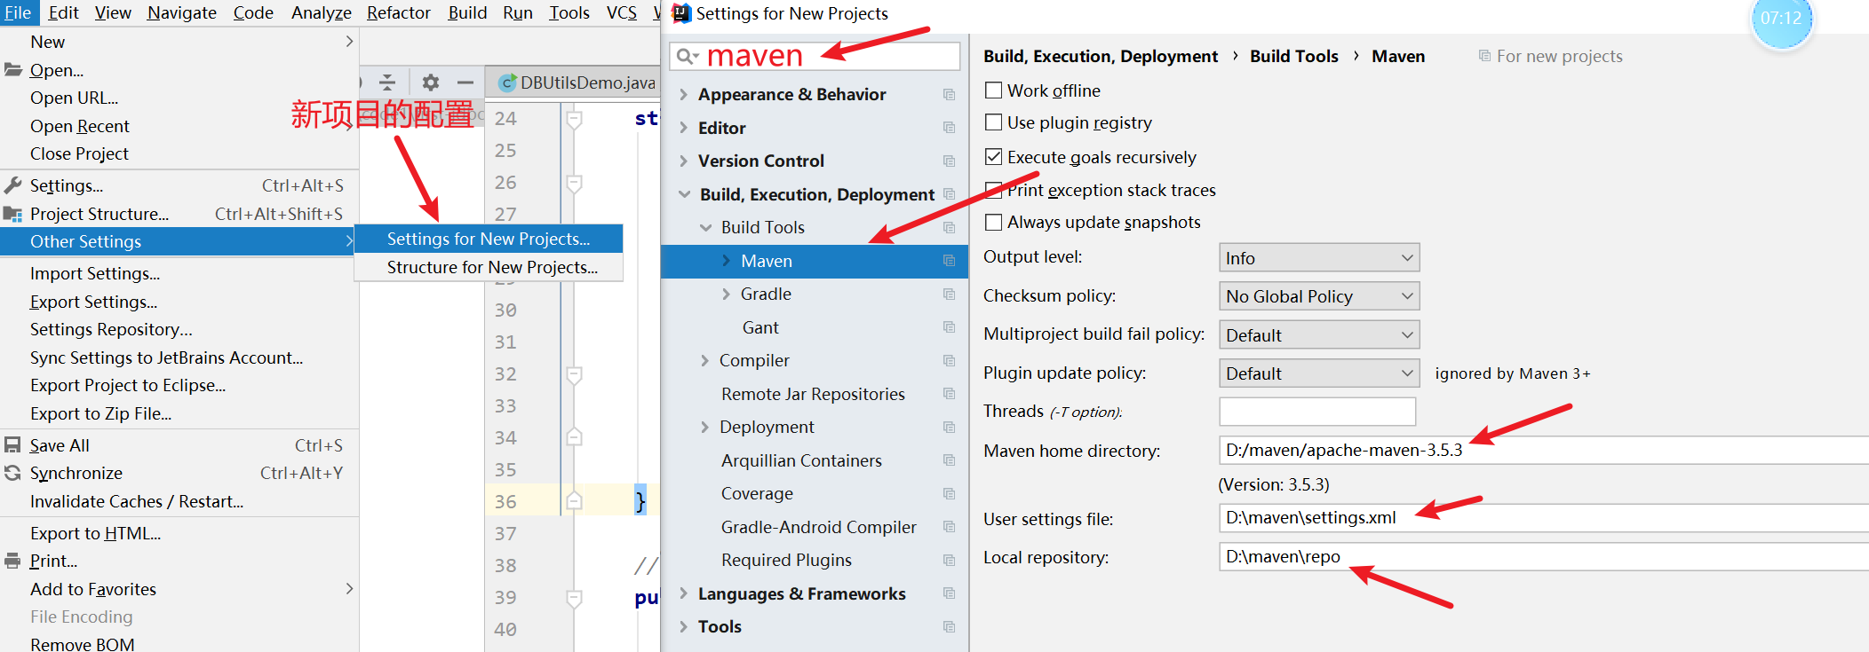Click the project-level icon beside Editor

tap(949, 128)
